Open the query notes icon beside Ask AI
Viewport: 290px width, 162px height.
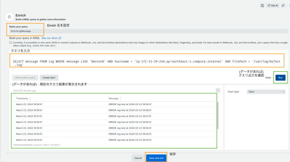pos(263,5)
